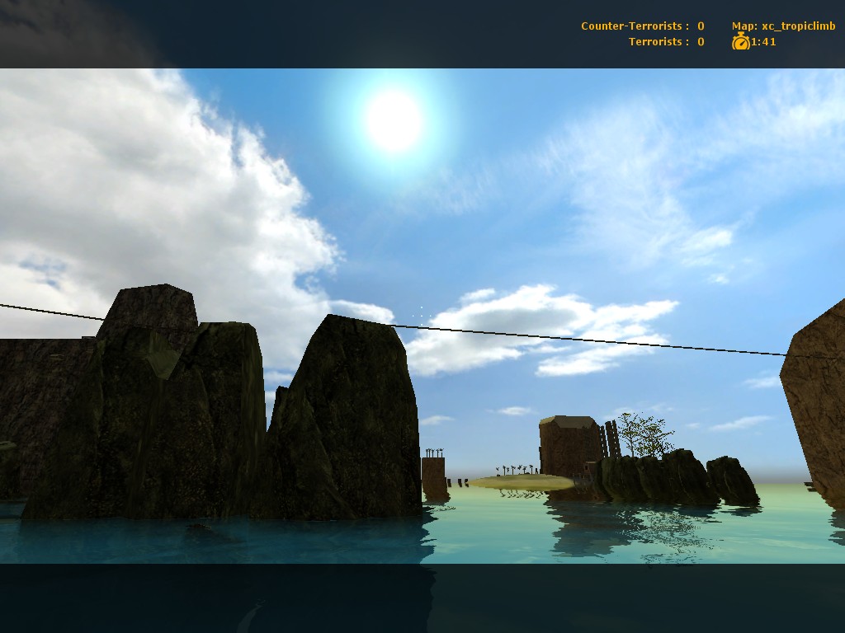Click the Counter-Terrorists score label
The width and height of the screenshot is (845, 633).
click(x=635, y=26)
